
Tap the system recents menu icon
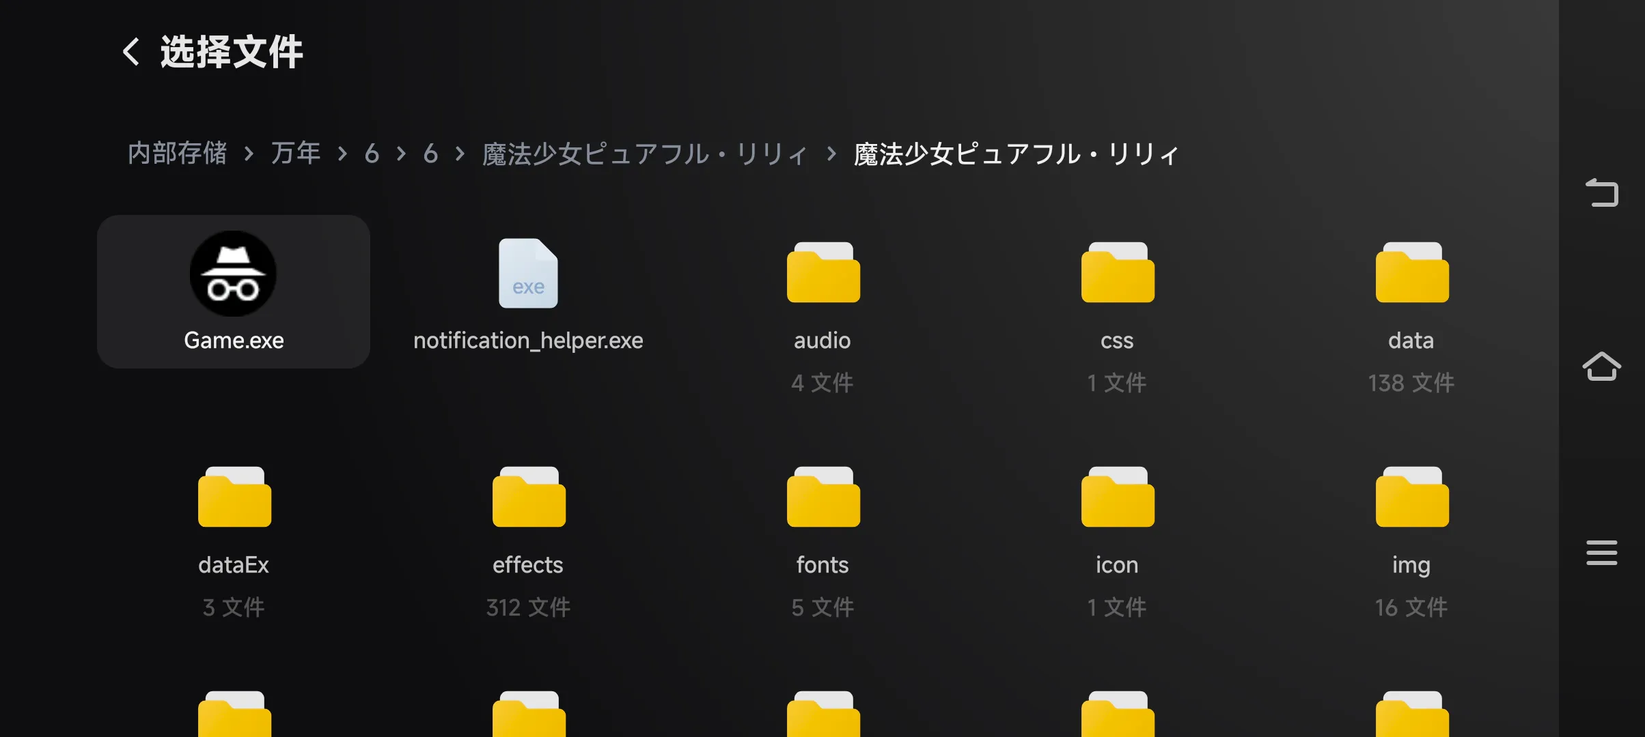coord(1602,553)
